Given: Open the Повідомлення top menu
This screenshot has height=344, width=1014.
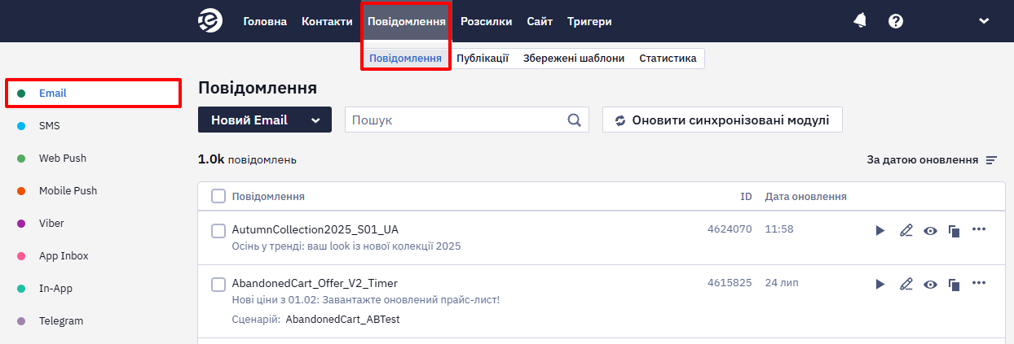Looking at the screenshot, I should pos(406,21).
